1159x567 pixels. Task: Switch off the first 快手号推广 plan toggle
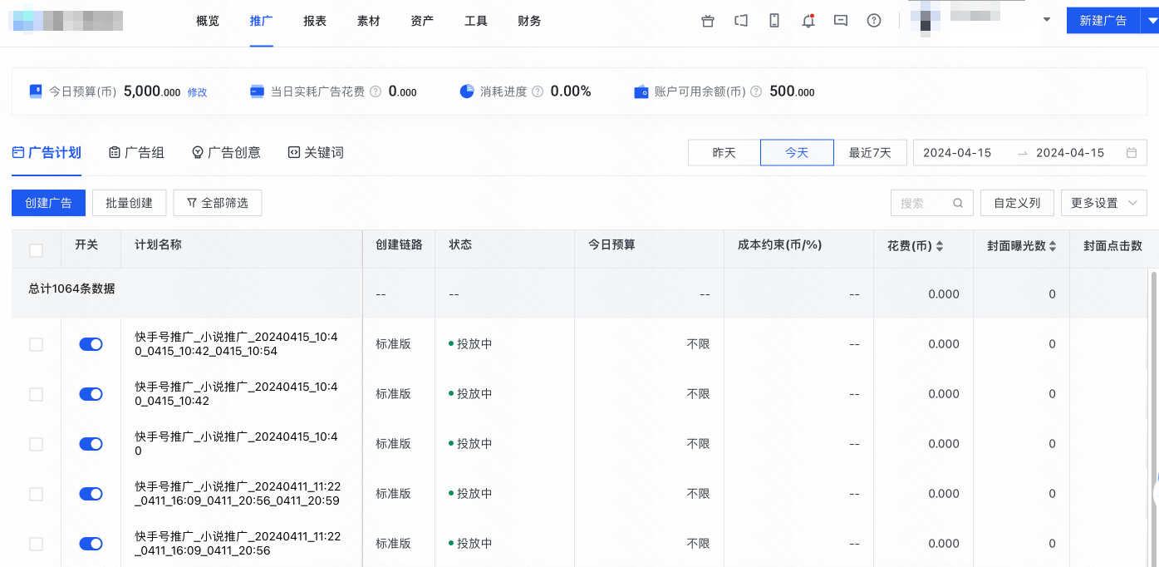[91, 343]
